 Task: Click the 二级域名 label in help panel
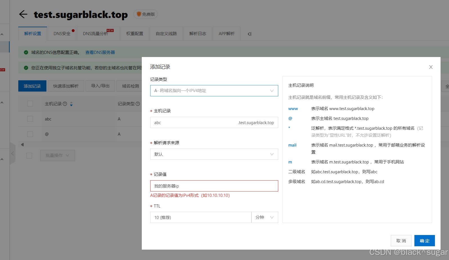coord(297,172)
